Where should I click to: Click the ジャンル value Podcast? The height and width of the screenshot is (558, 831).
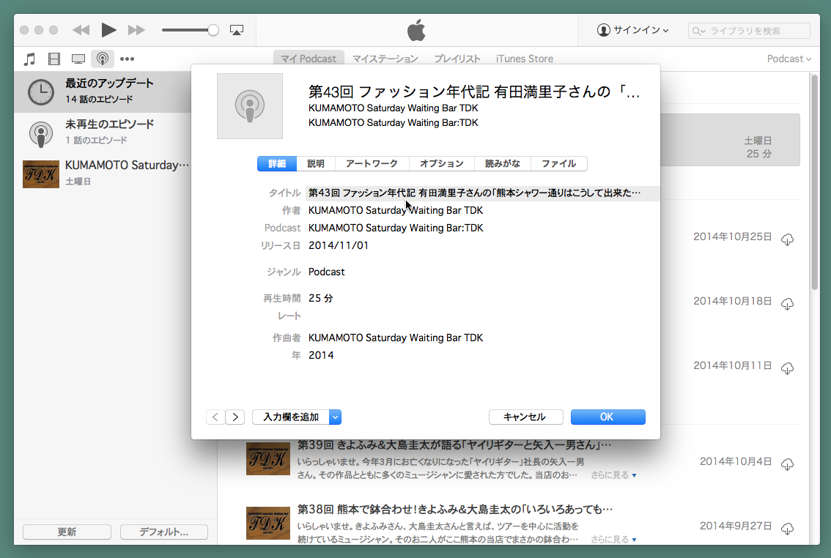[327, 272]
